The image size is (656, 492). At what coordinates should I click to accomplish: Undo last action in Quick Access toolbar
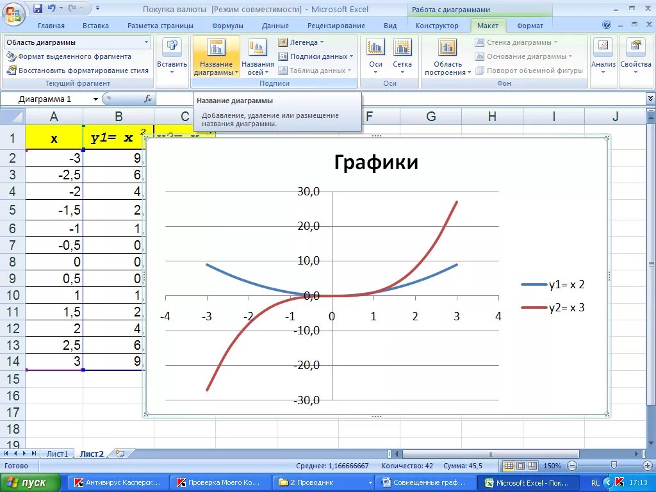point(52,8)
